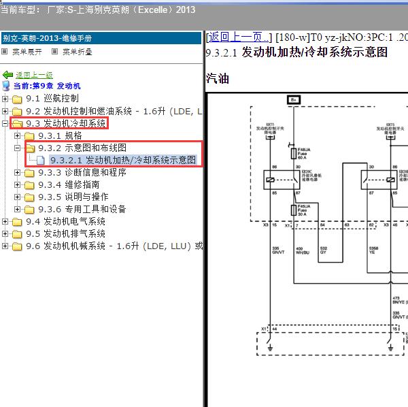Click the page title 9.3.2.1 发动机加热/冷却系统示意图

click(x=296, y=52)
